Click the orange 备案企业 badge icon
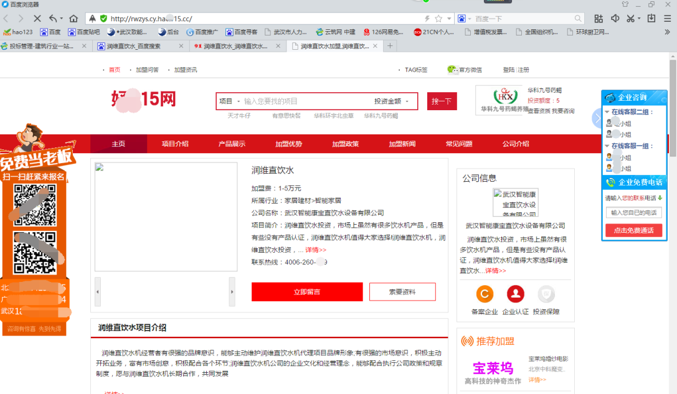This screenshot has width=677, height=394. point(485,294)
